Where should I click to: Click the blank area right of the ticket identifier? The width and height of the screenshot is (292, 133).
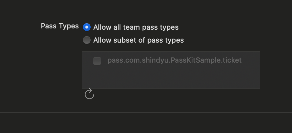(x=251, y=61)
